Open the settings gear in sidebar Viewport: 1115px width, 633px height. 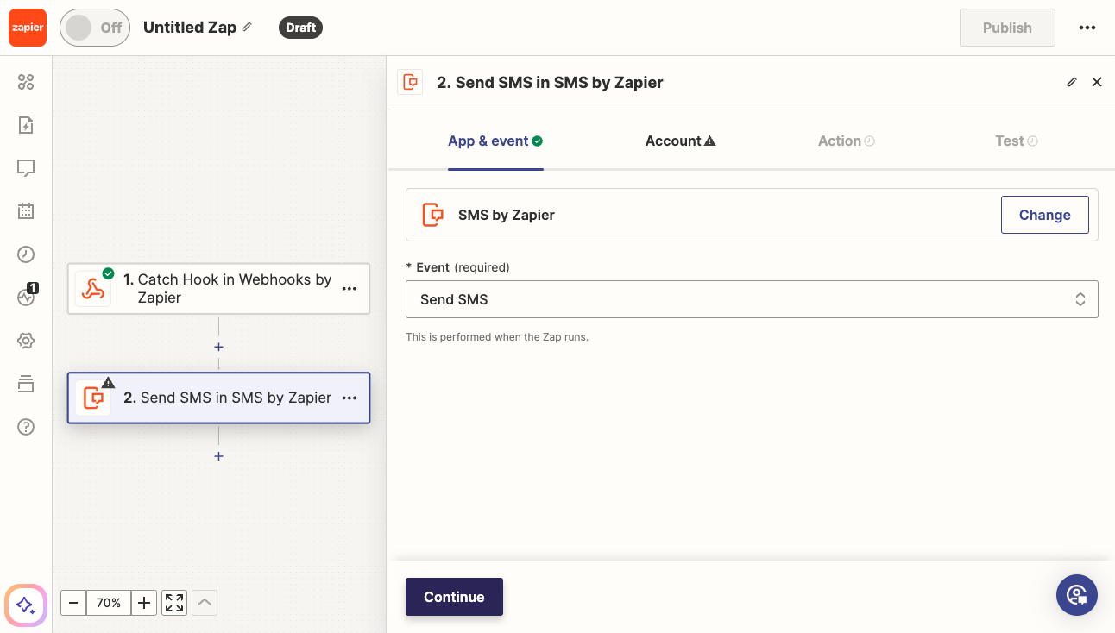[26, 341]
